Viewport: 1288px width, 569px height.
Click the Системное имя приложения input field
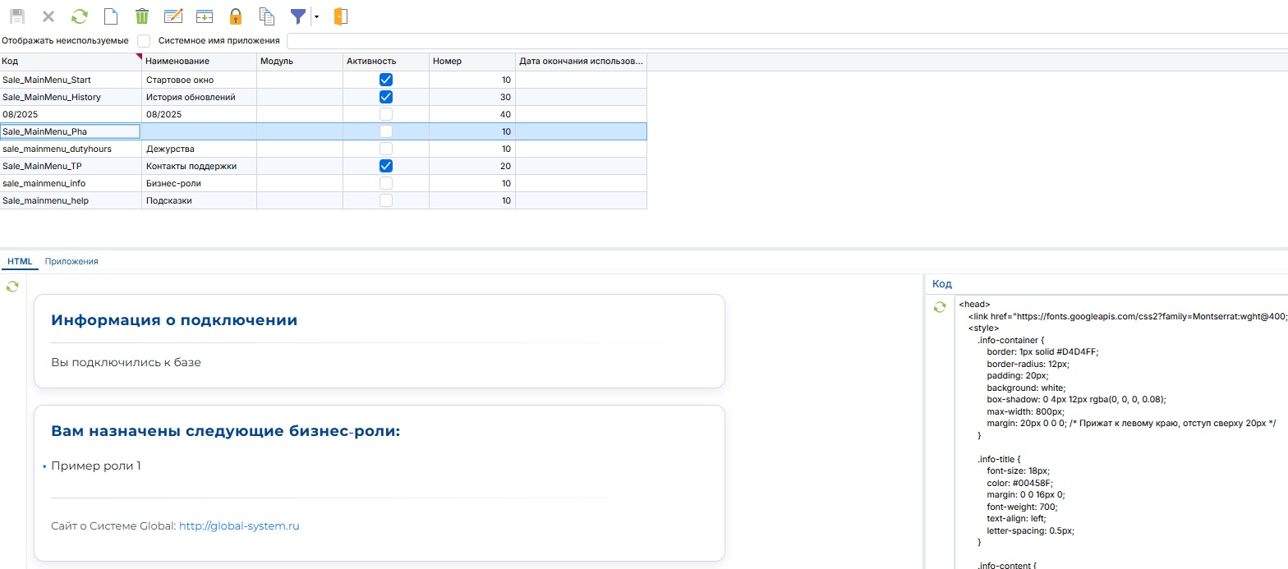[x=787, y=41]
